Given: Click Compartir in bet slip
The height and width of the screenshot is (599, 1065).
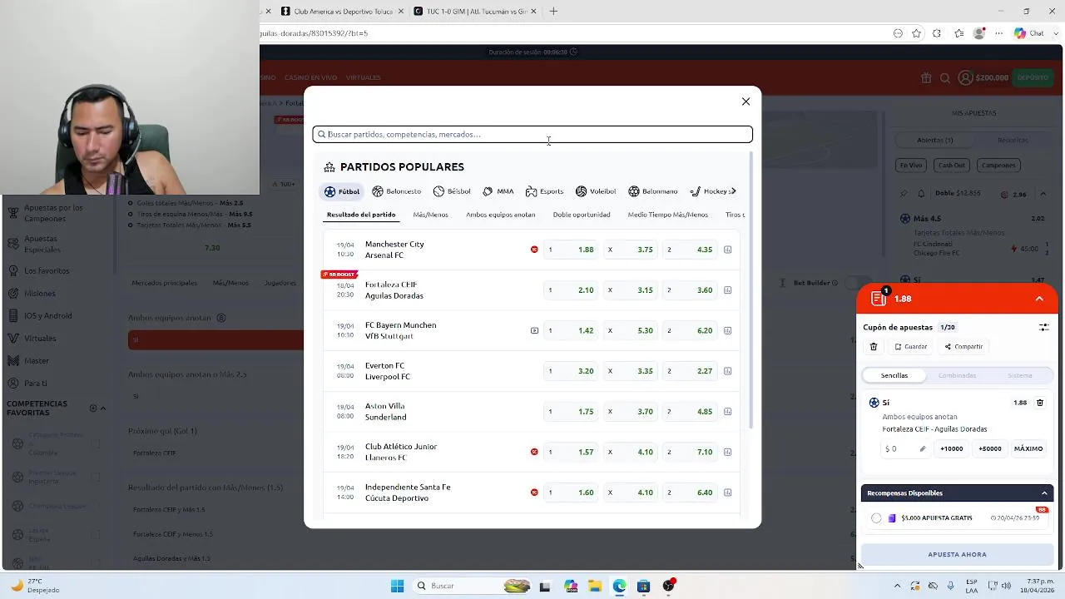Looking at the screenshot, I should click(x=963, y=347).
